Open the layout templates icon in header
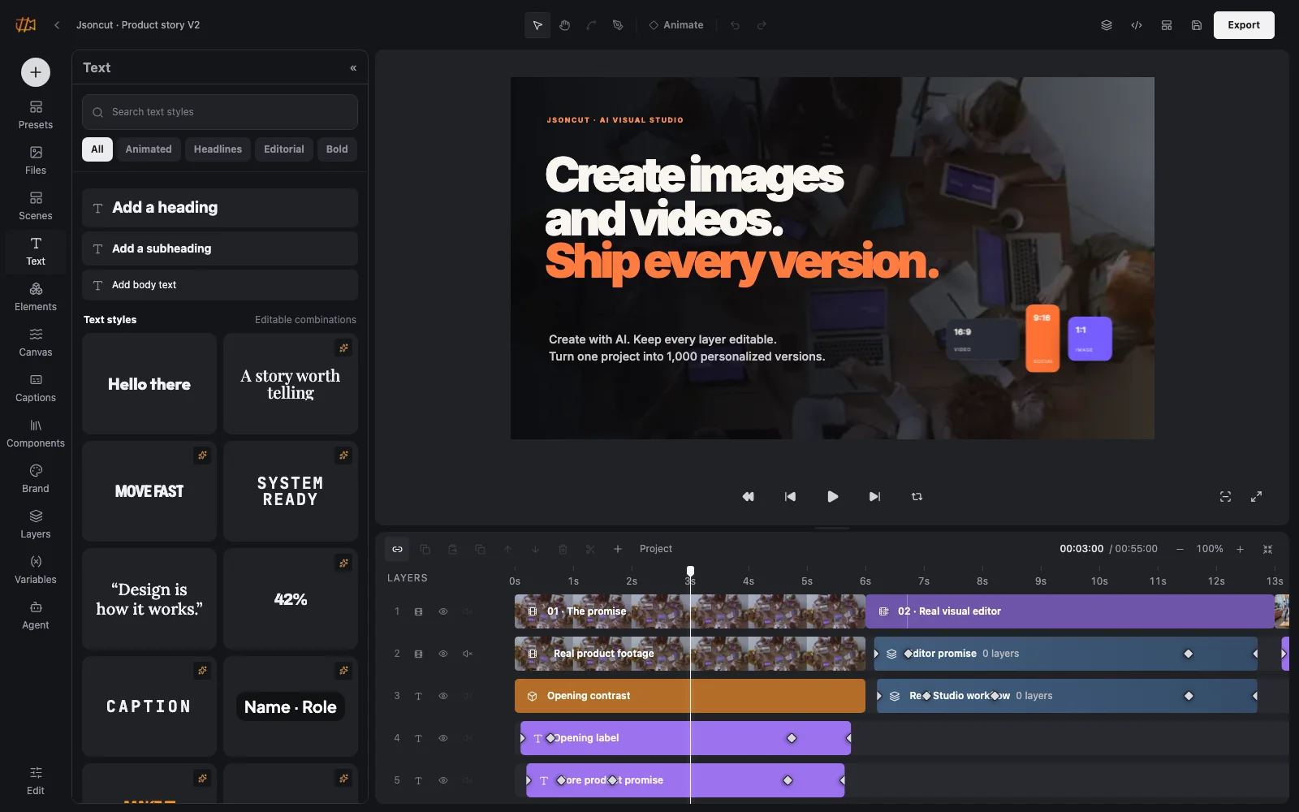 point(1167,25)
